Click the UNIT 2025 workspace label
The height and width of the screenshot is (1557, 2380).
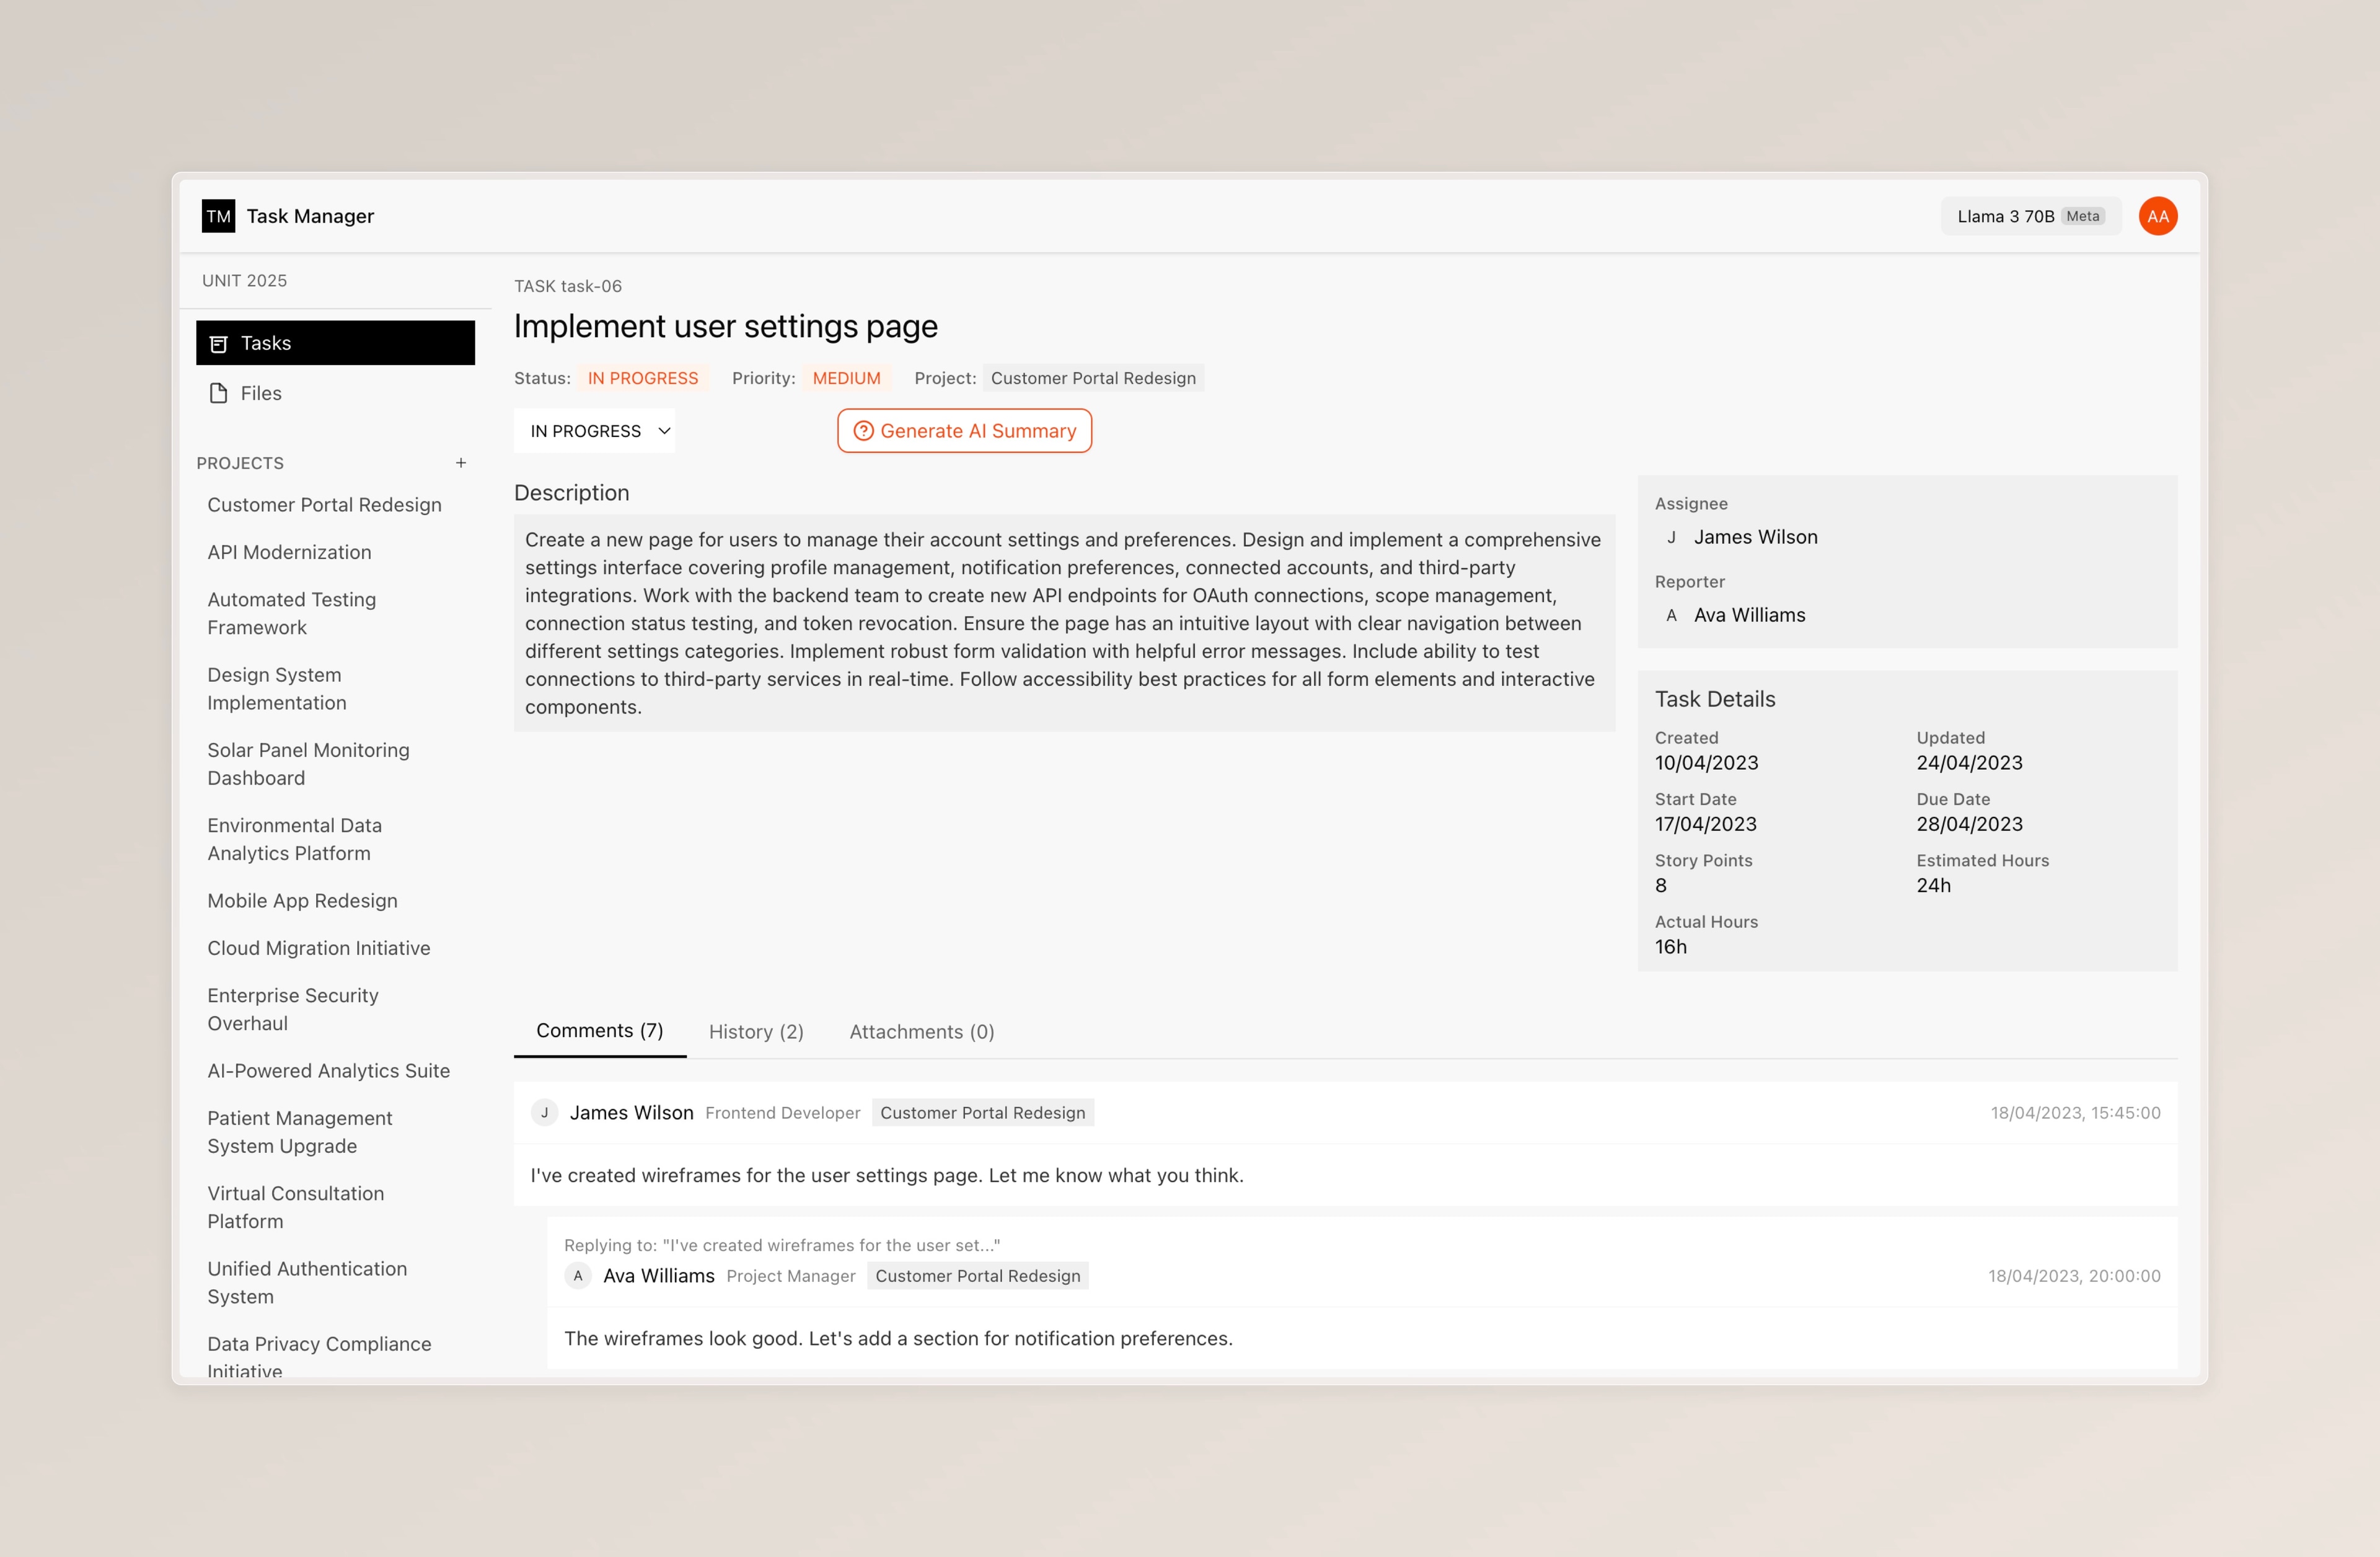coord(244,281)
